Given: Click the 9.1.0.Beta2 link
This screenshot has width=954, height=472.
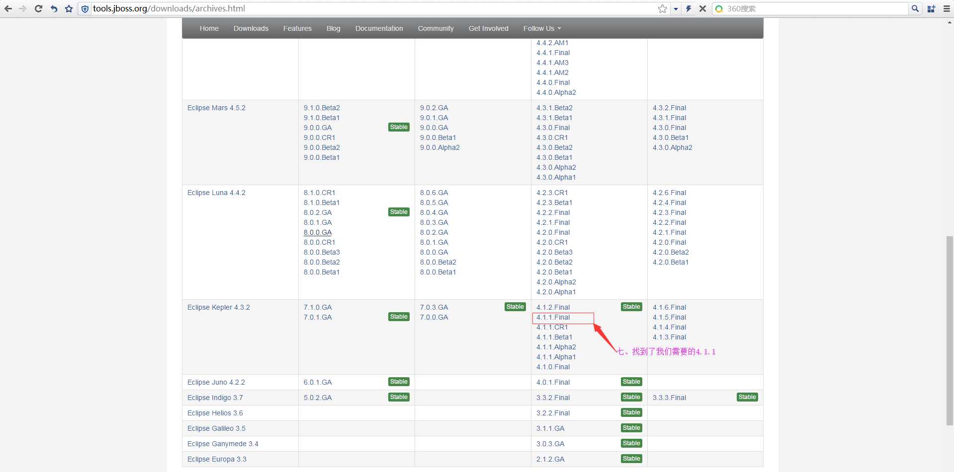Looking at the screenshot, I should (x=322, y=108).
